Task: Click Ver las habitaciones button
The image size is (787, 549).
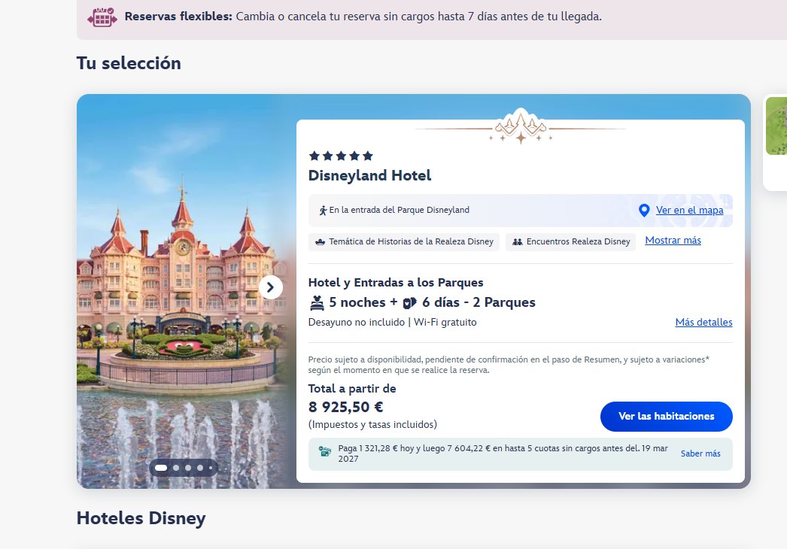Action: coord(667,417)
